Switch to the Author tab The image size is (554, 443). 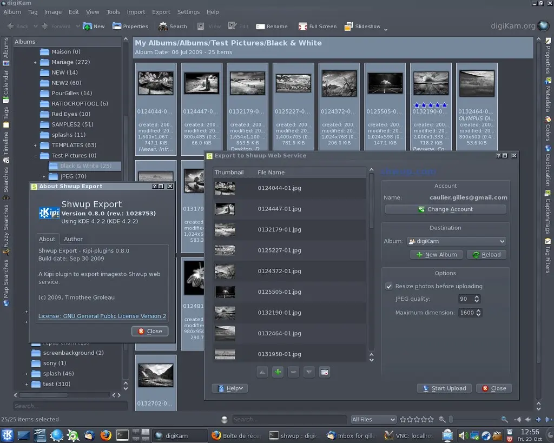[x=73, y=239]
